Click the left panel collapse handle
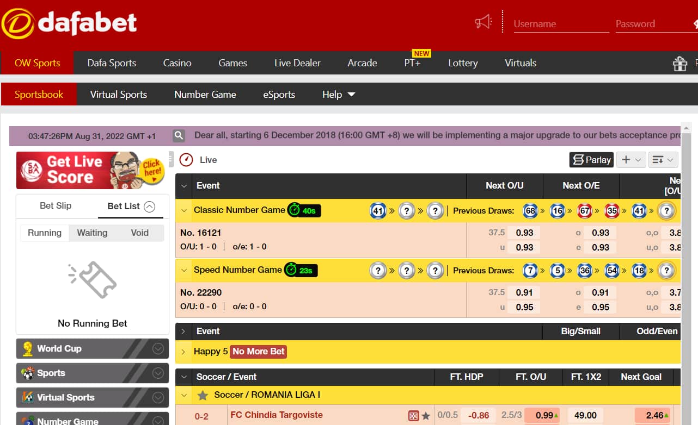The width and height of the screenshot is (698, 425). click(171, 159)
